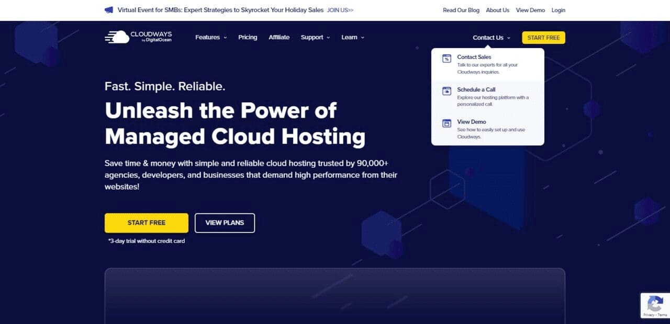This screenshot has height=324, width=670.
Task: Click the 'Explore our hosting platform' description
Action: [x=493, y=101]
